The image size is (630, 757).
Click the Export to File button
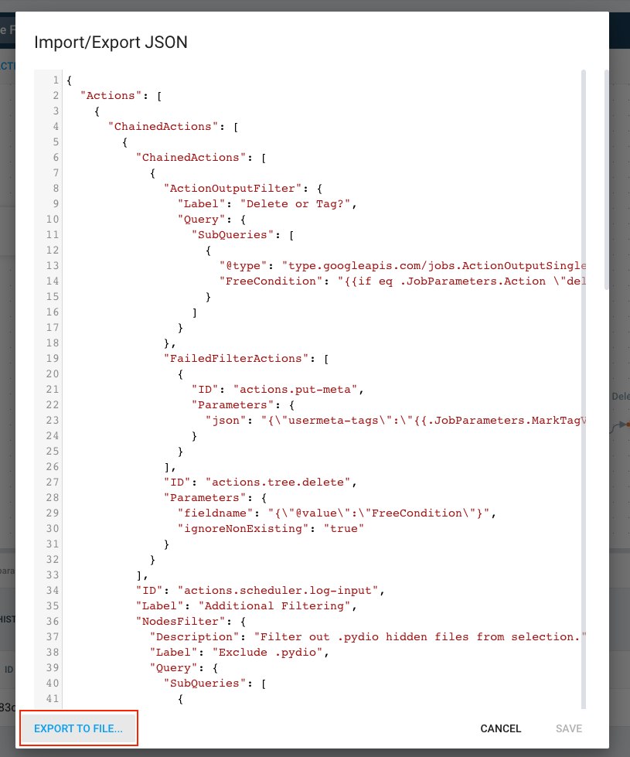point(78,728)
